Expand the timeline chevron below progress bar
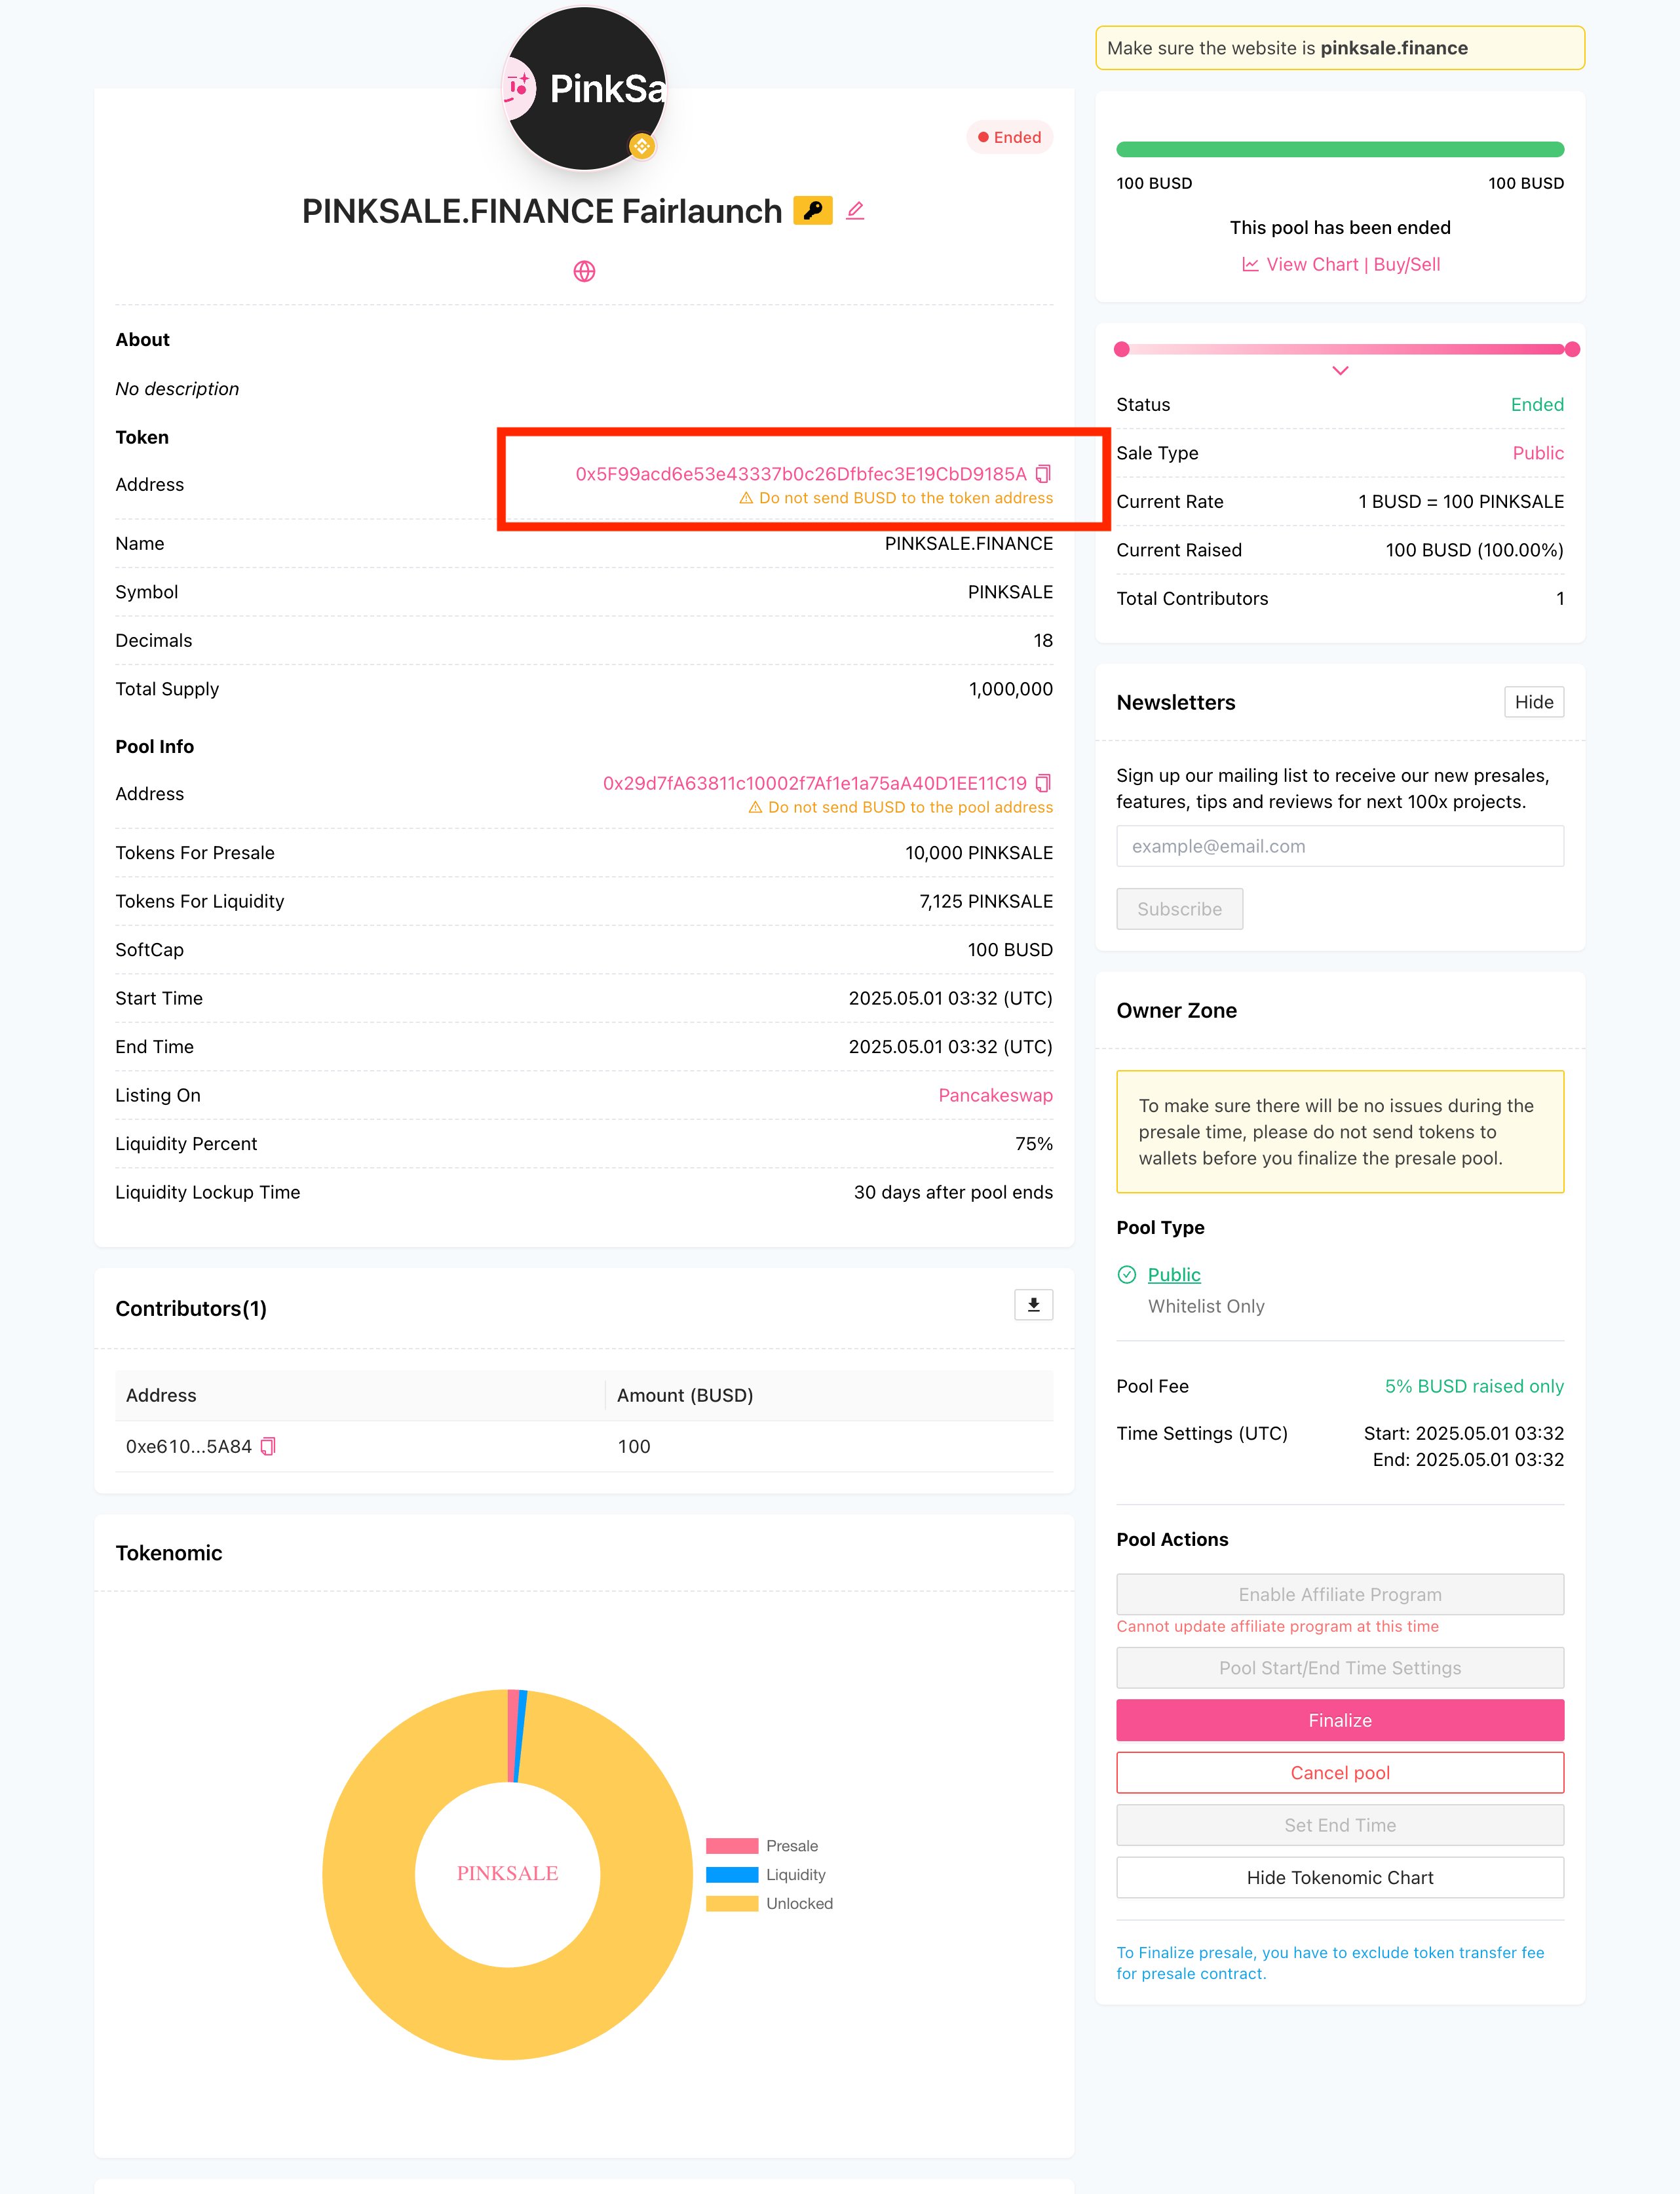This screenshot has width=1680, height=2194. [1341, 371]
